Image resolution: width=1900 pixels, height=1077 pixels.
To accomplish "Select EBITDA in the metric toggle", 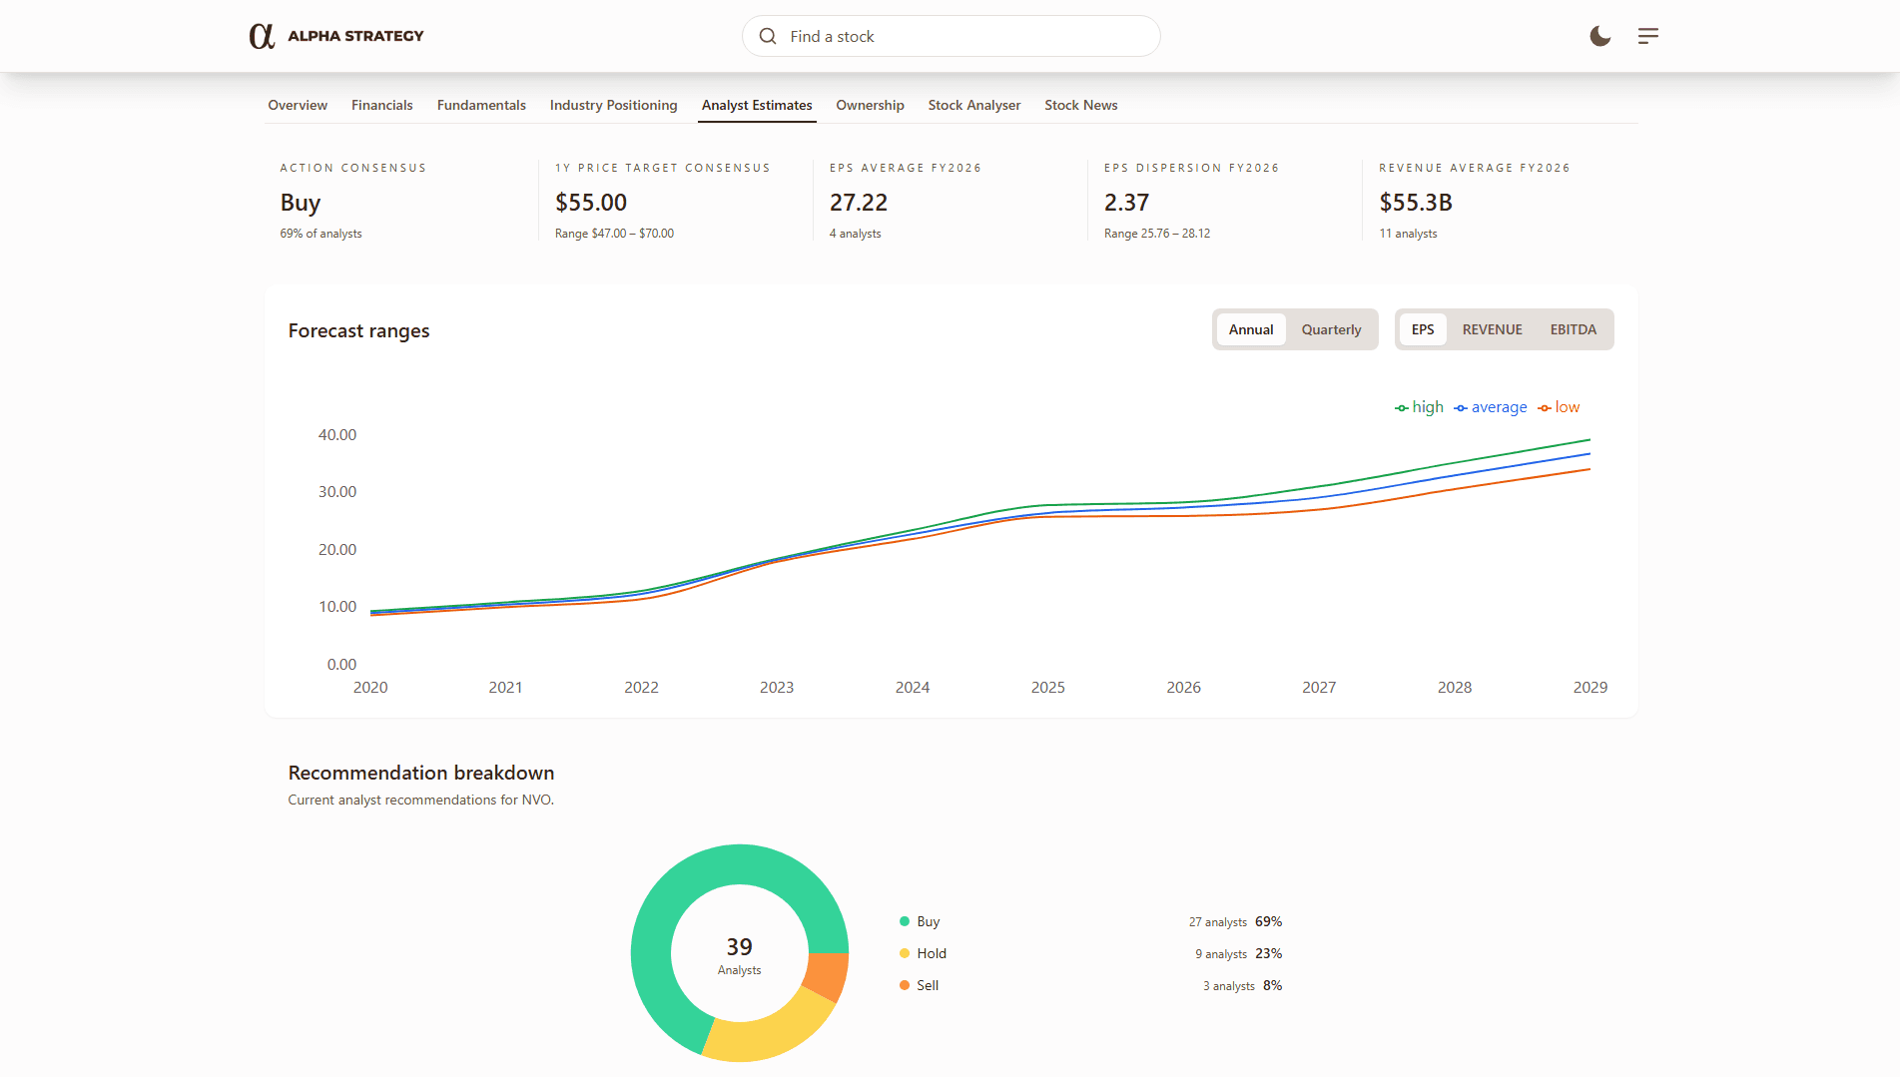I will (x=1574, y=329).
